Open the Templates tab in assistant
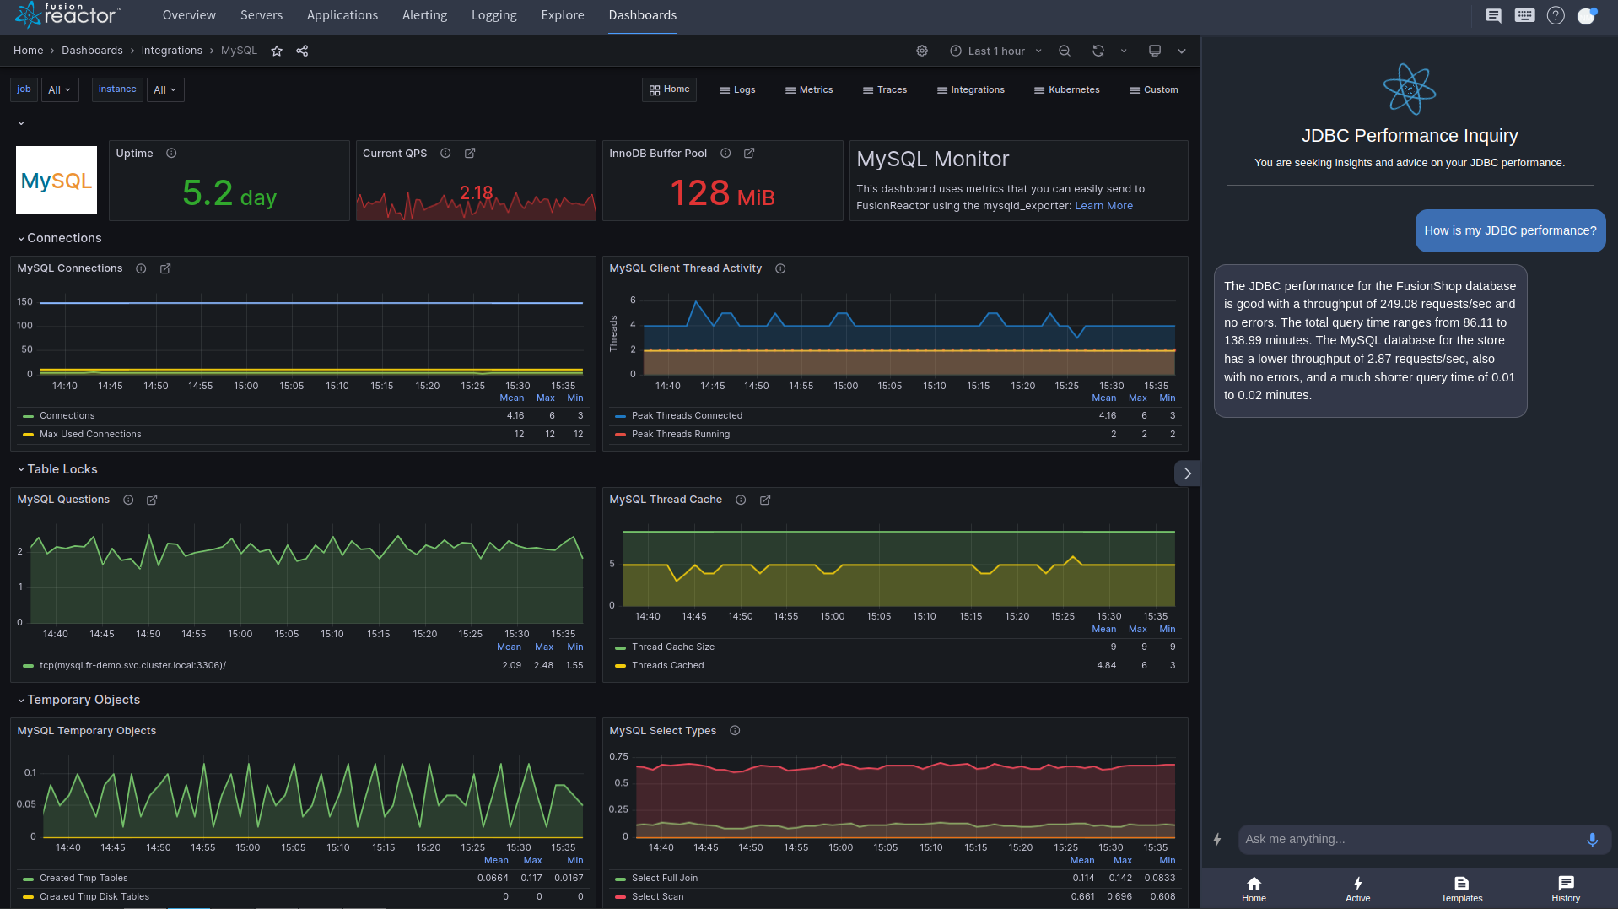The image size is (1618, 909). click(1462, 889)
